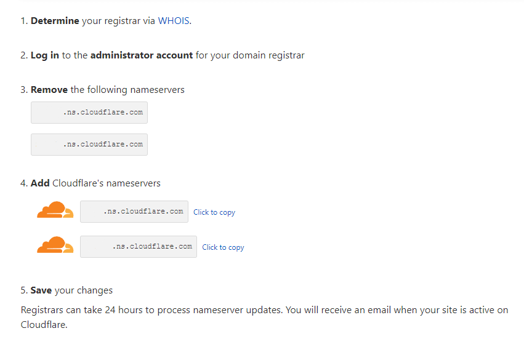Click the 'domain registrar' text in step 2
The width and height of the screenshot is (524, 347).
coord(268,55)
